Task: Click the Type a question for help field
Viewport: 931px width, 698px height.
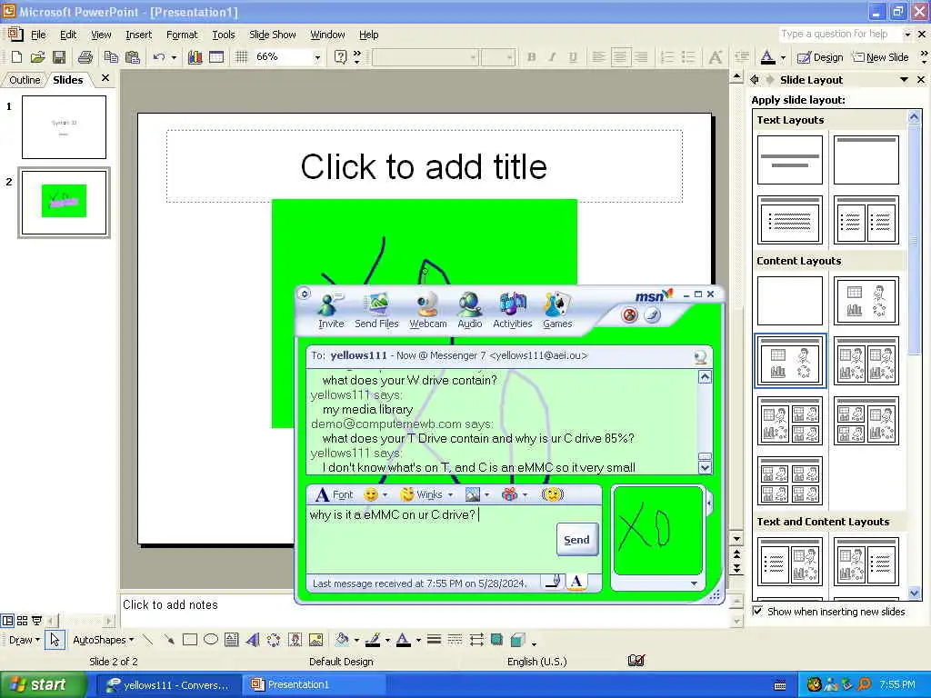Action: [839, 35]
